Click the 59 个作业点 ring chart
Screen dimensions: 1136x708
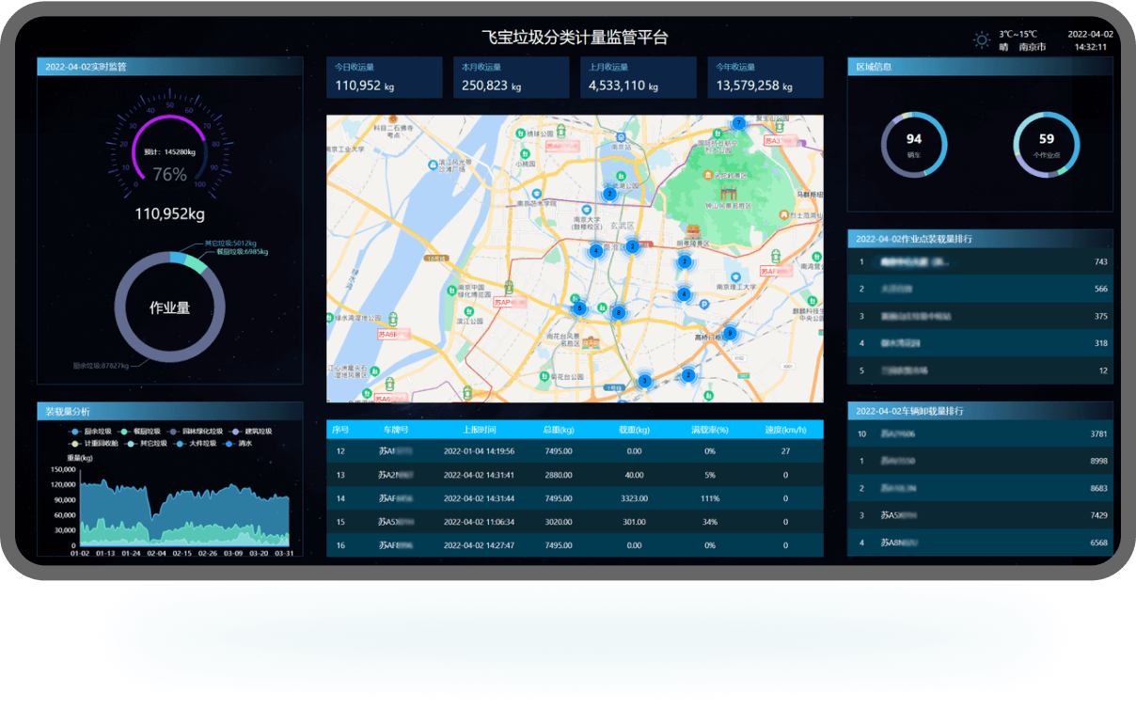point(1047,144)
